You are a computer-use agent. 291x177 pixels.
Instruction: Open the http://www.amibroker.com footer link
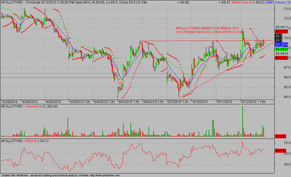(105, 175)
